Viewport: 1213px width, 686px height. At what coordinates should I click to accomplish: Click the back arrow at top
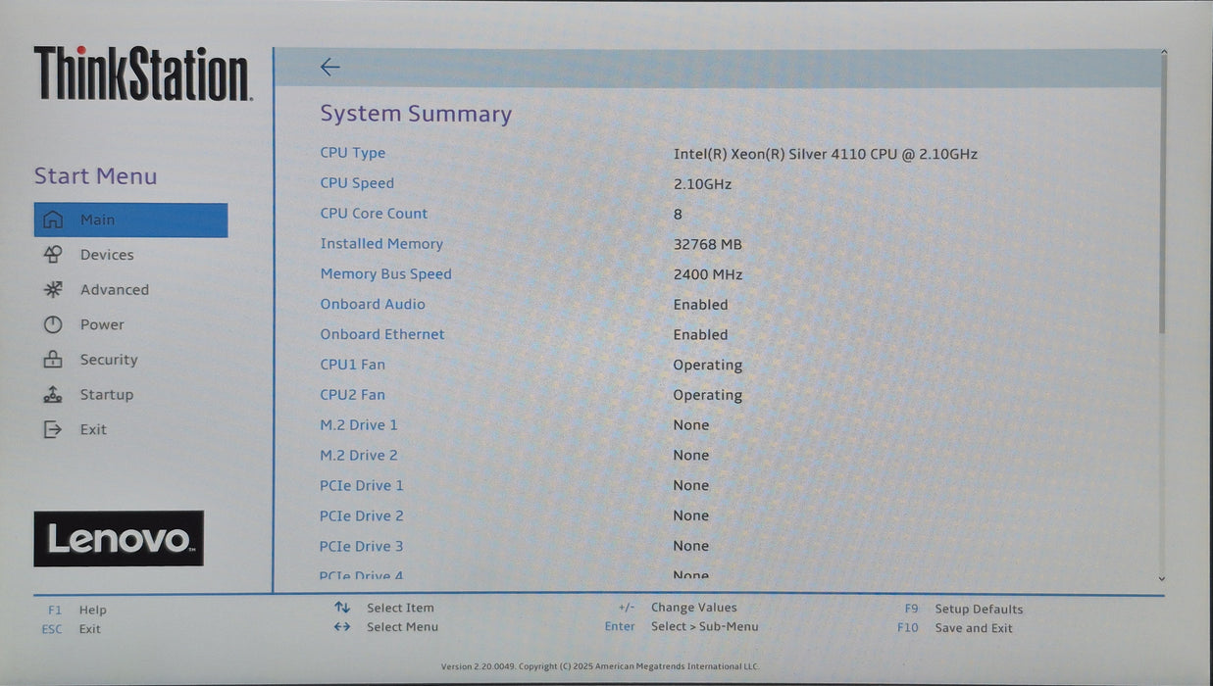tap(329, 67)
